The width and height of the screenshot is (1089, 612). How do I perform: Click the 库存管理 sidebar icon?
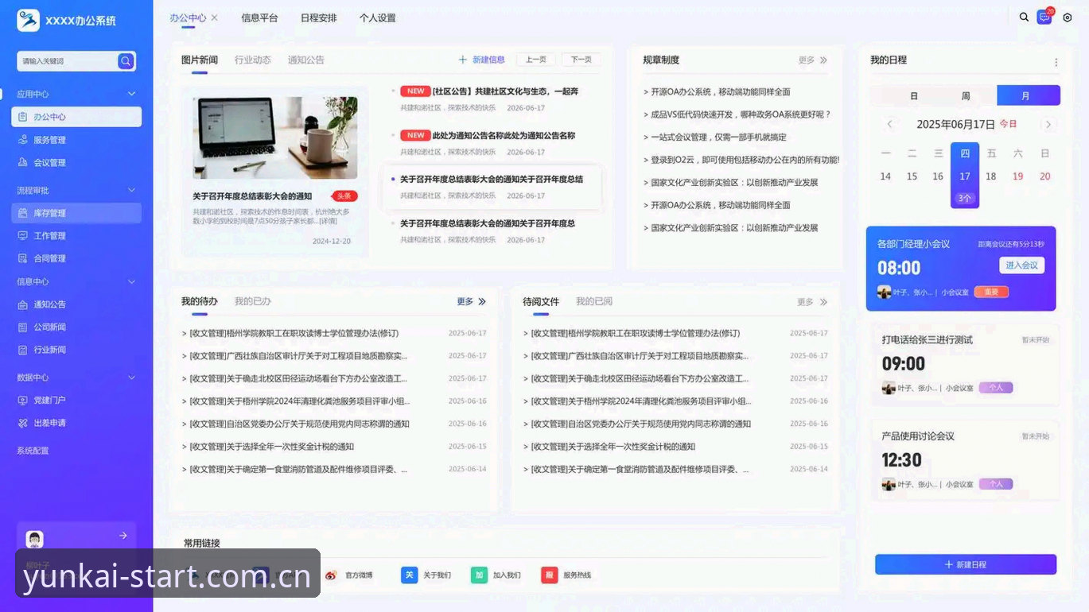coord(23,213)
